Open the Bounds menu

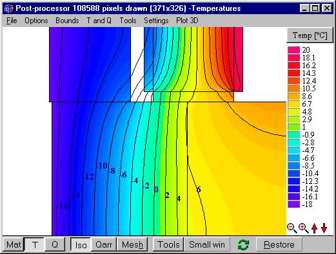67,21
